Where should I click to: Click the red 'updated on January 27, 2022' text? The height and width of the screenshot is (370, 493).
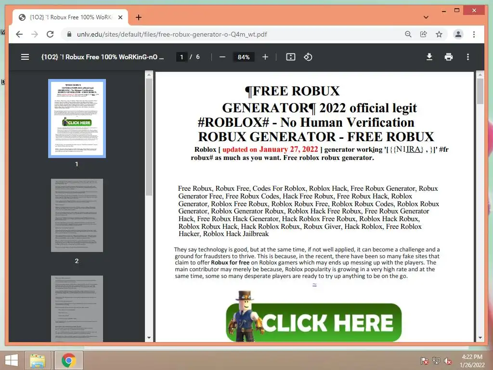pyautogui.click(x=270, y=149)
